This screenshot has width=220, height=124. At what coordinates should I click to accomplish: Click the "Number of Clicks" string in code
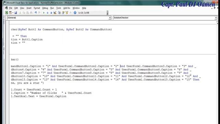47,93
